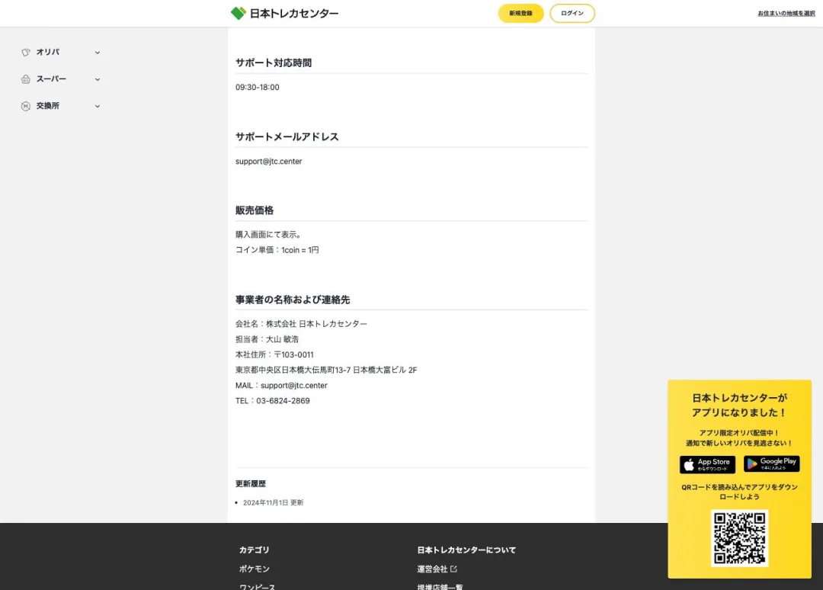Expand the オリパ chevron
823x590 pixels.
[x=97, y=53]
